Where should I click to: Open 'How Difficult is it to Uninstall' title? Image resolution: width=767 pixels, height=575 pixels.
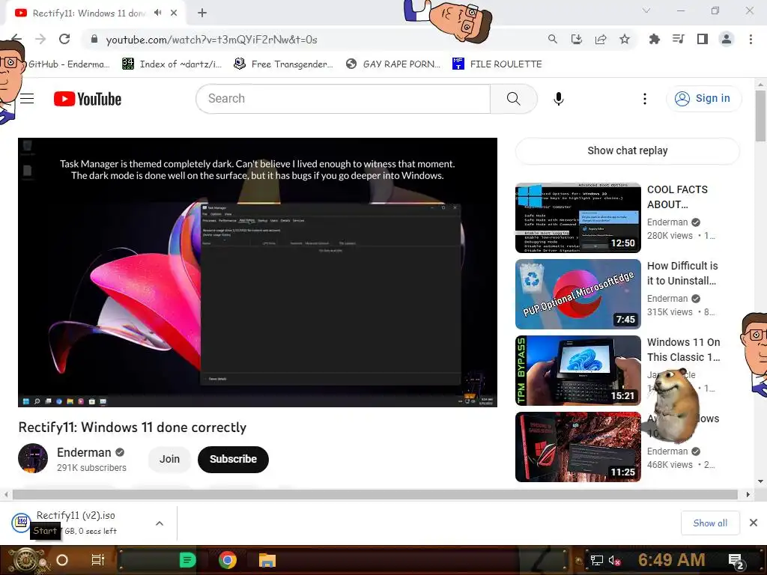pos(682,273)
